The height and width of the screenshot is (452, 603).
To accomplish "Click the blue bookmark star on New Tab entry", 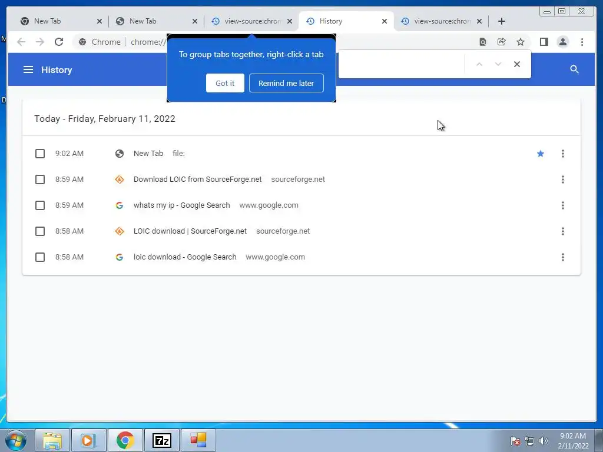I will (x=541, y=154).
